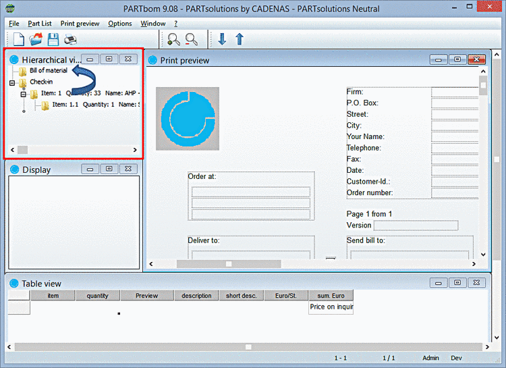
Task: Click the PARTbom app icon in title bar
Action: click(x=10, y=8)
